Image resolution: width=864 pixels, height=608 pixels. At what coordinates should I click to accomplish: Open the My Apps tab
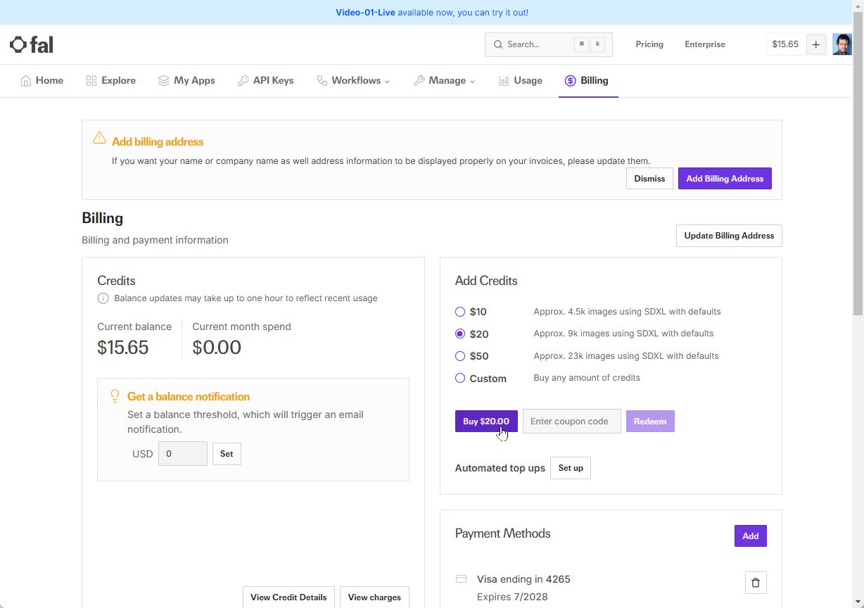[x=186, y=81]
